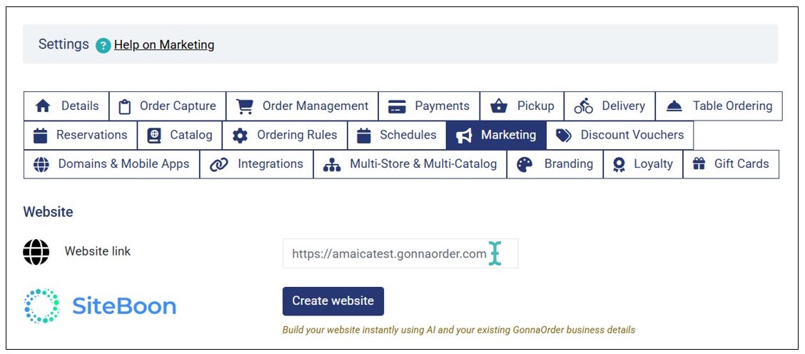Select the Pickup basket icon

499,106
